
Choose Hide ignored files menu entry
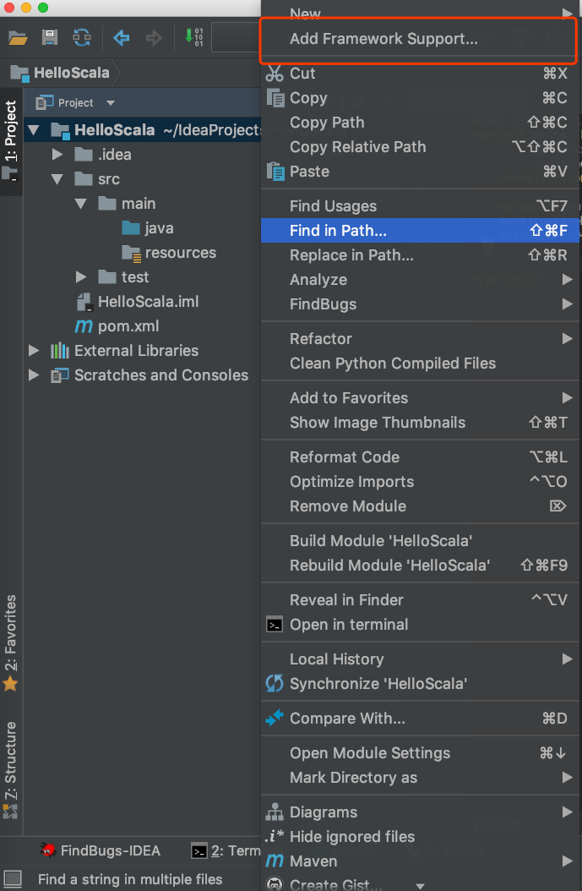[x=420, y=836]
